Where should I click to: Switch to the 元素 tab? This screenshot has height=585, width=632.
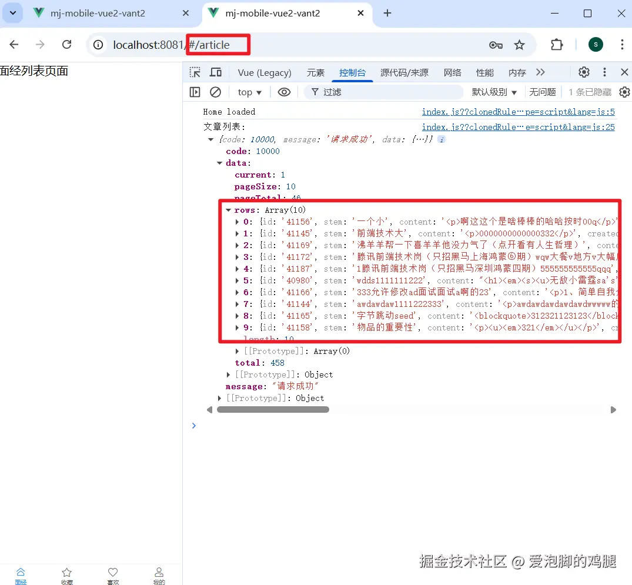click(315, 72)
